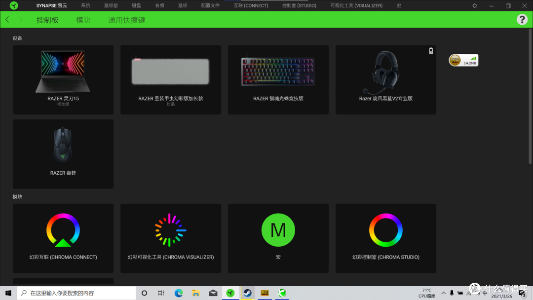Select the RAZER 重装甲虫 mousepad device
The image size is (533, 300).
click(x=171, y=80)
